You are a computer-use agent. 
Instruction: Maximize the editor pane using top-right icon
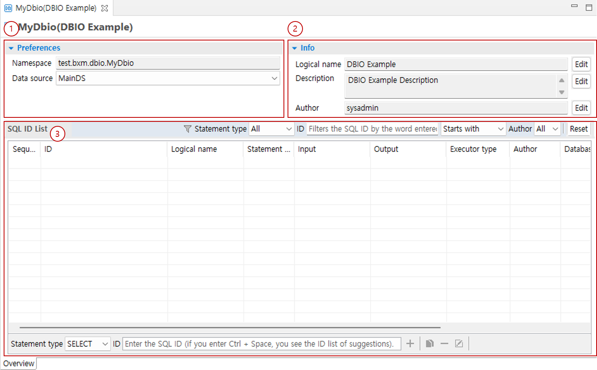pyautogui.click(x=589, y=7)
